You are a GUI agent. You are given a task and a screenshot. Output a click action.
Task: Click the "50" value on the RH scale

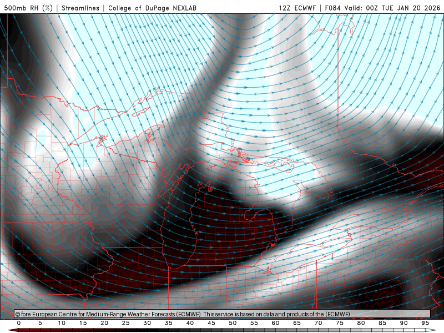(x=233, y=323)
